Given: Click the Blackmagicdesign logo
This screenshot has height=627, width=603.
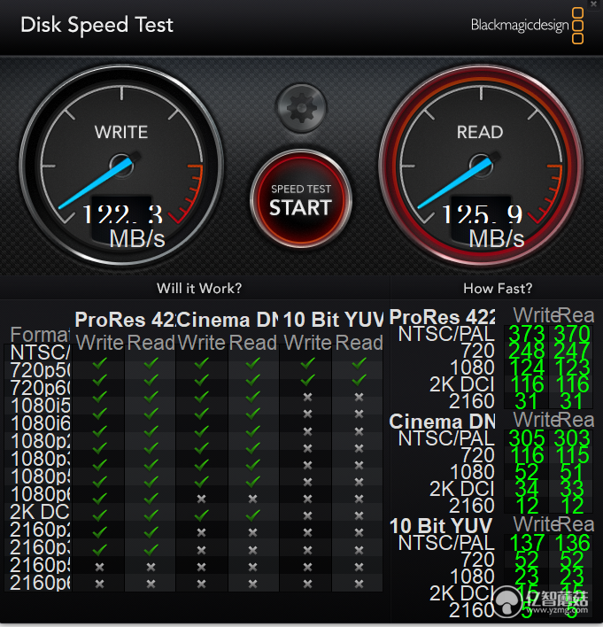Looking at the screenshot, I should point(527,26).
